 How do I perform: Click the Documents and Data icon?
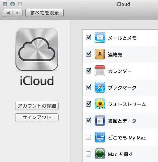(100, 121)
